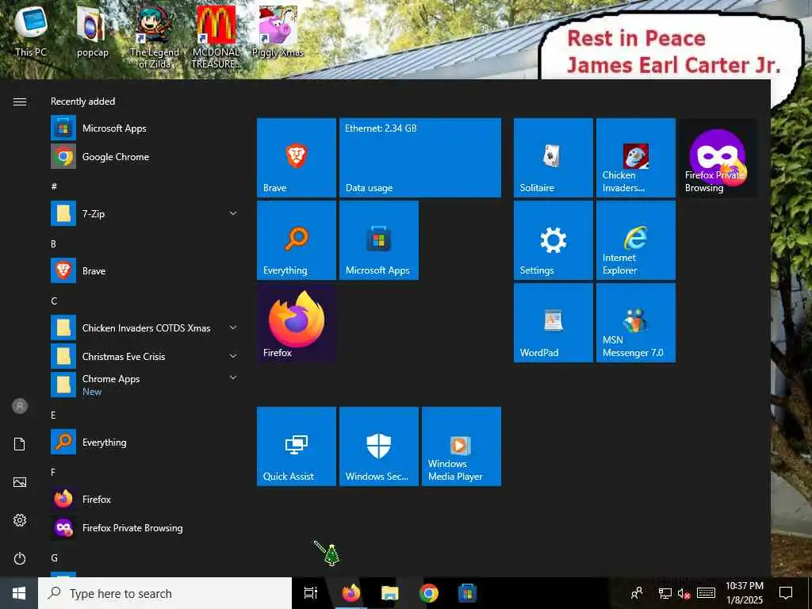Open Google Chrome from the taskbar
Screen dimensions: 812x609
429,593
